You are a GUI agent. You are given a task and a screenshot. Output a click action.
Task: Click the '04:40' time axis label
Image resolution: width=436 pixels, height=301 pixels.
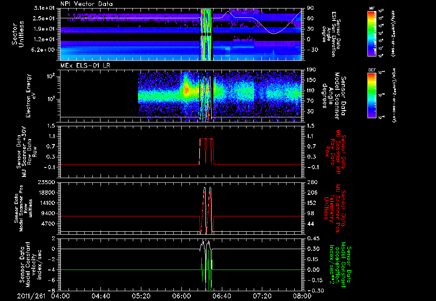[100, 296]
